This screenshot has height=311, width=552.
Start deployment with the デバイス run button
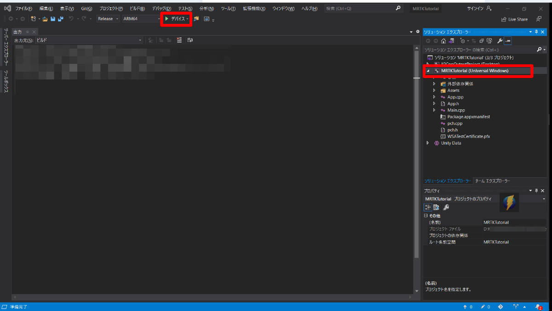(175, 18)
